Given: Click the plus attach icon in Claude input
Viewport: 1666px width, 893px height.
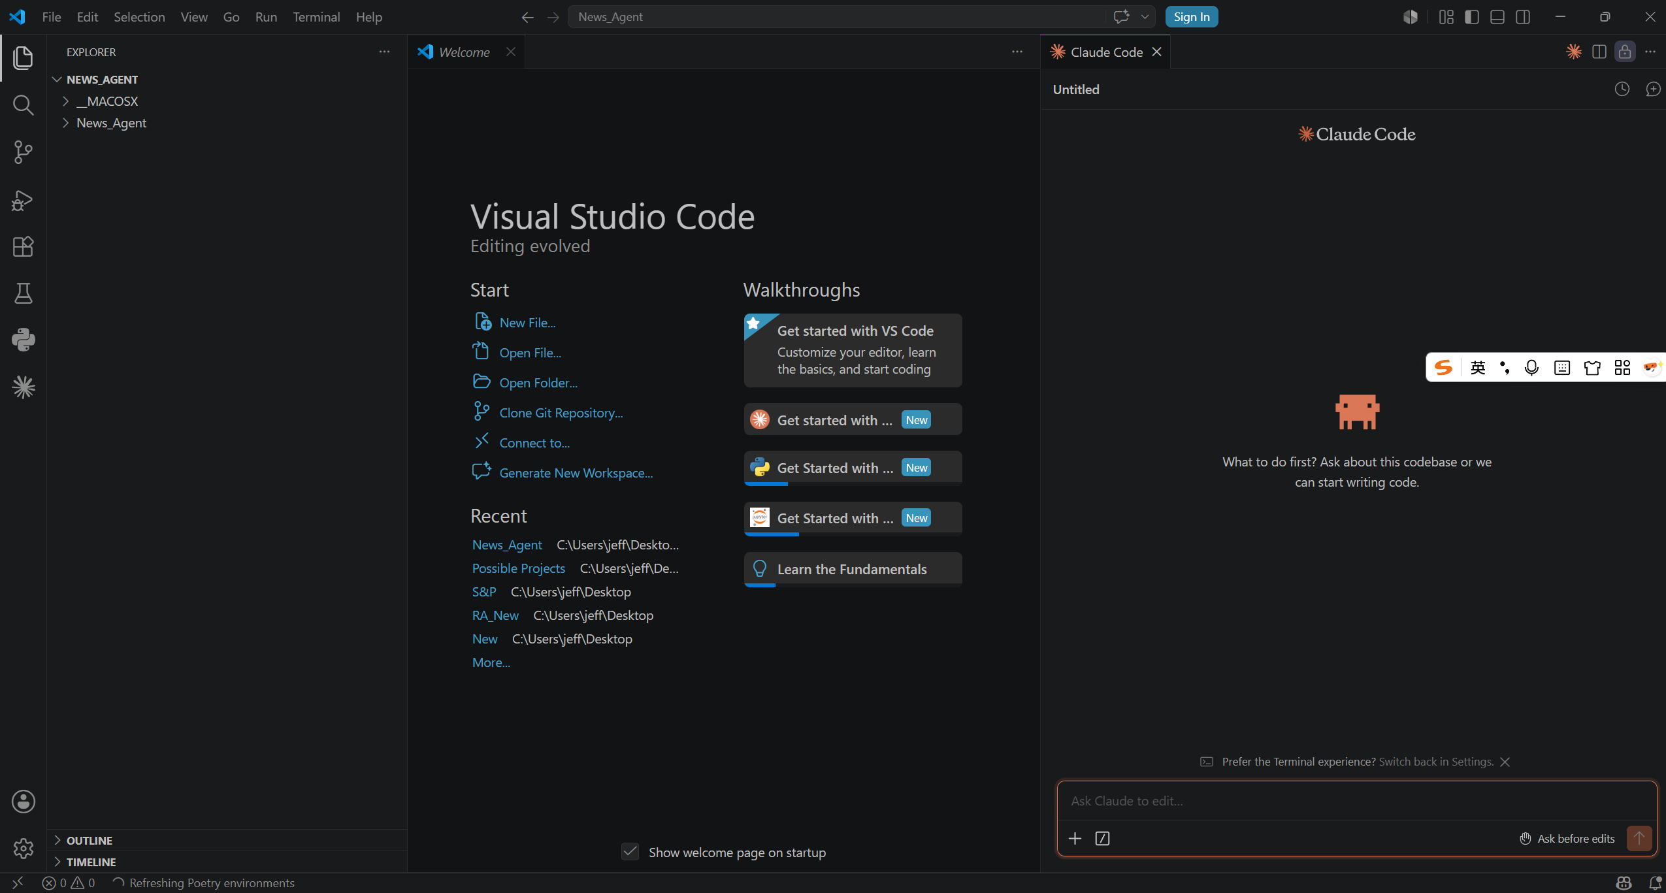Looking at the screenshot, I should click(x=1075, y=838).
